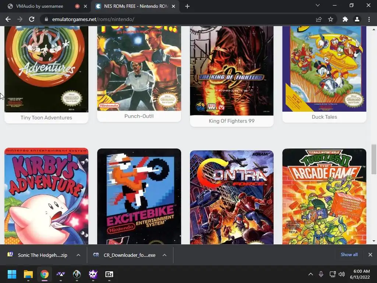This screenshot has height=283, width=377.
Task: Click the Punch-Out!! title link
Action: 139,116
